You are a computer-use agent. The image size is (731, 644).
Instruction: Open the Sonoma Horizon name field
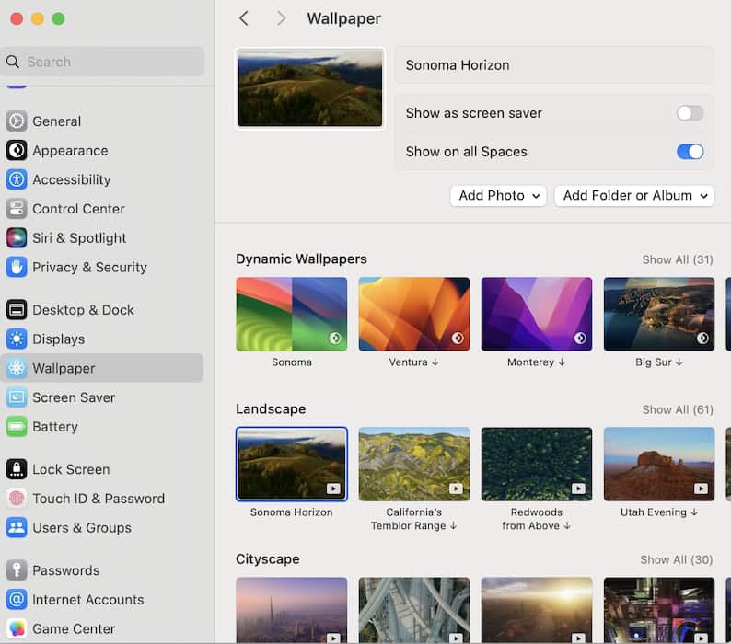[554, 65]
